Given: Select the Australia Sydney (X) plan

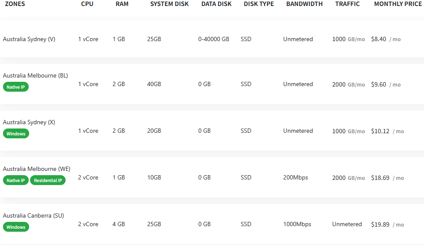Looking at the screenshot, I should (29, 122).
